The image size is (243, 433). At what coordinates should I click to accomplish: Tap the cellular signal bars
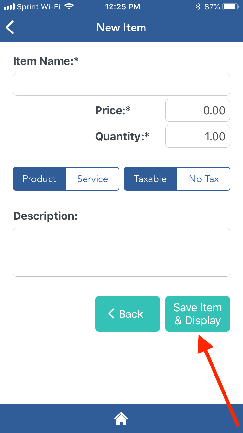(9, 6)
